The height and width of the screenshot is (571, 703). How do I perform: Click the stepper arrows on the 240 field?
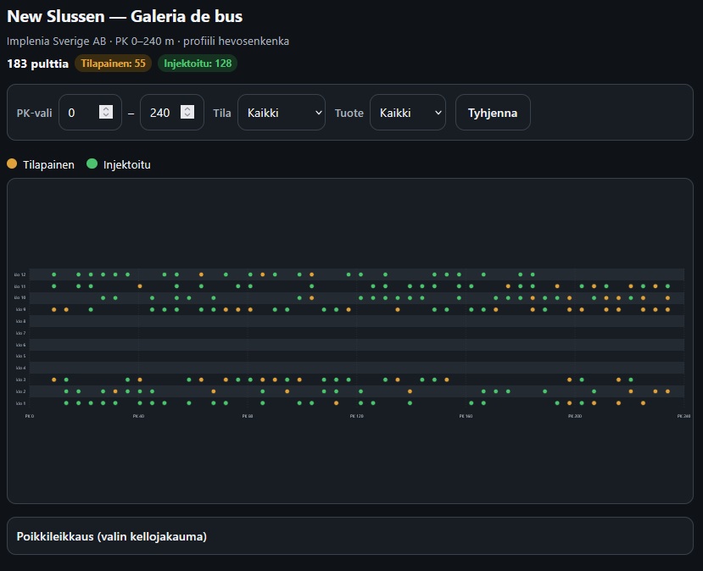[x=187, y=112]
